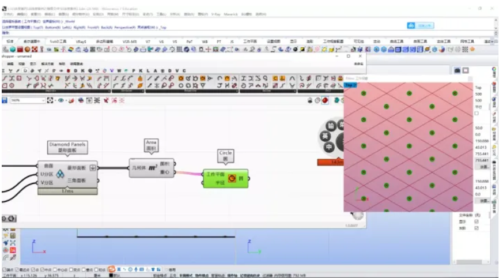Click the cyan sphere icon in Rhino toolbar

point(13,50)
